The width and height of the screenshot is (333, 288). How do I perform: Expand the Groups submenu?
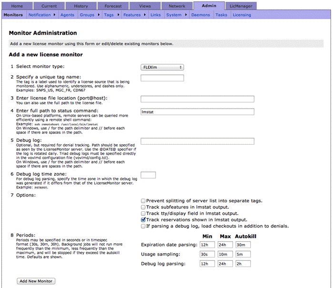coord(98,15)
